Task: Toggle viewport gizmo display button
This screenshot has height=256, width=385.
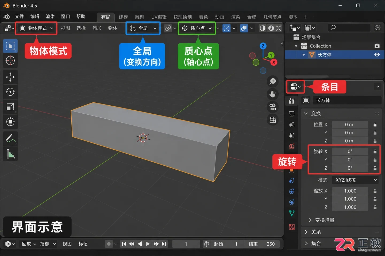Action: [x=226, y=28]
